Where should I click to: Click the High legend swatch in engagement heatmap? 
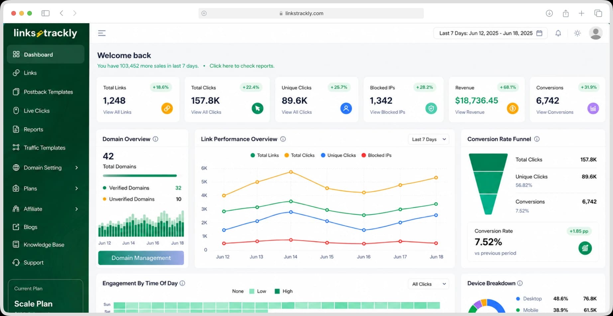click(277, 291)
